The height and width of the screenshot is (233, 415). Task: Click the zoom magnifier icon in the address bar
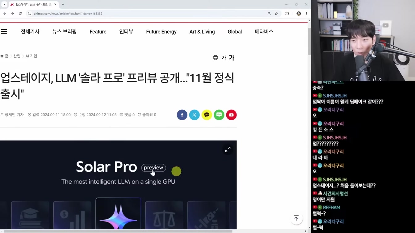(269, 14)
